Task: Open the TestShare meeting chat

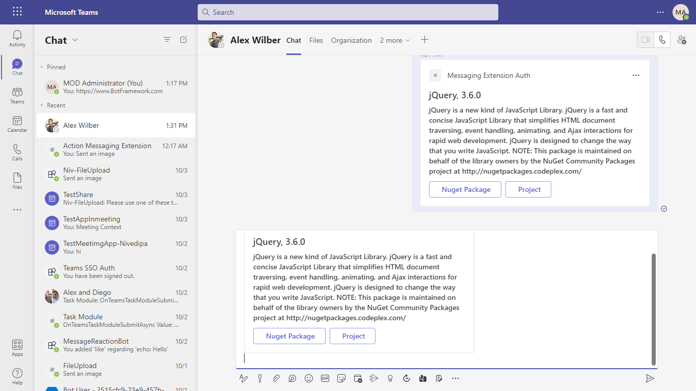Action: pyautogui.click(x=116, y=199)
